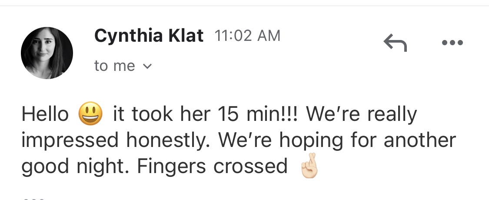Click the word 'Hello' in message
Viewport: 489px width, 200px height.
click(45, 115)
